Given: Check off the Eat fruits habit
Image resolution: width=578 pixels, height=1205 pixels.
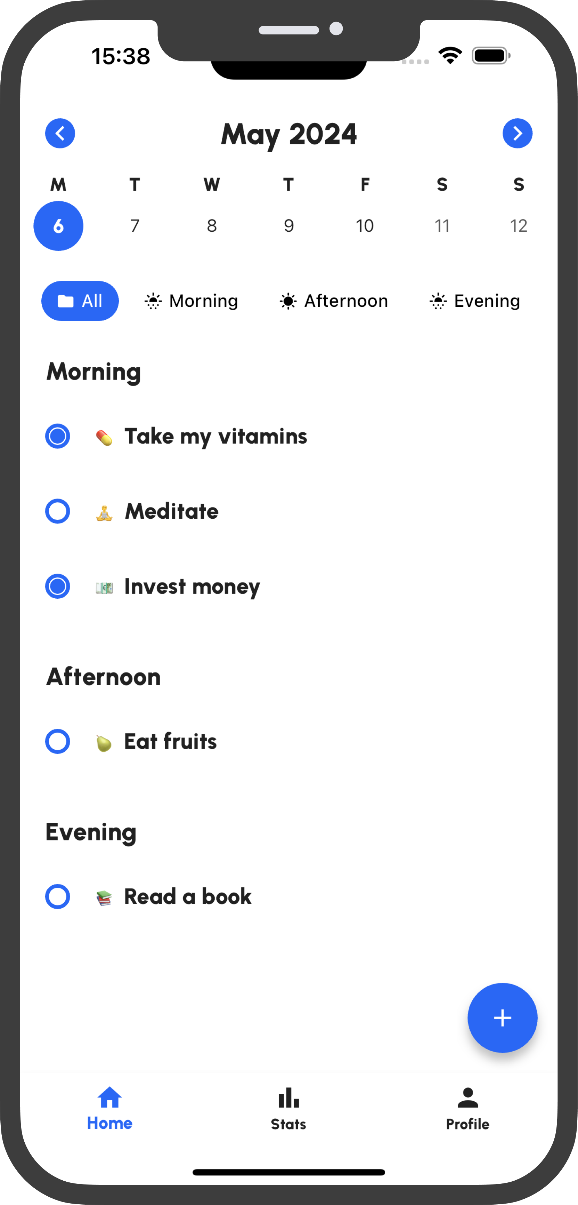Looking at the screenshot, I should (57, 741).
